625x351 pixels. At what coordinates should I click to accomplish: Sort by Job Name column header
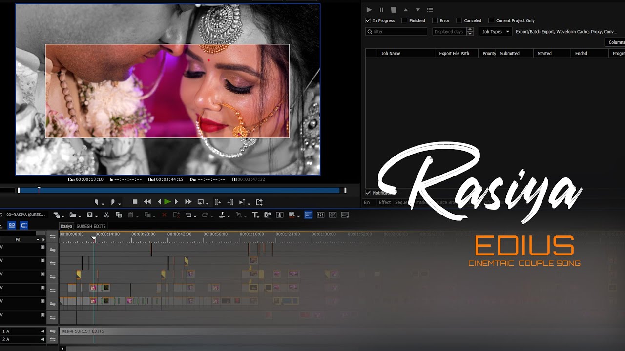406,53
